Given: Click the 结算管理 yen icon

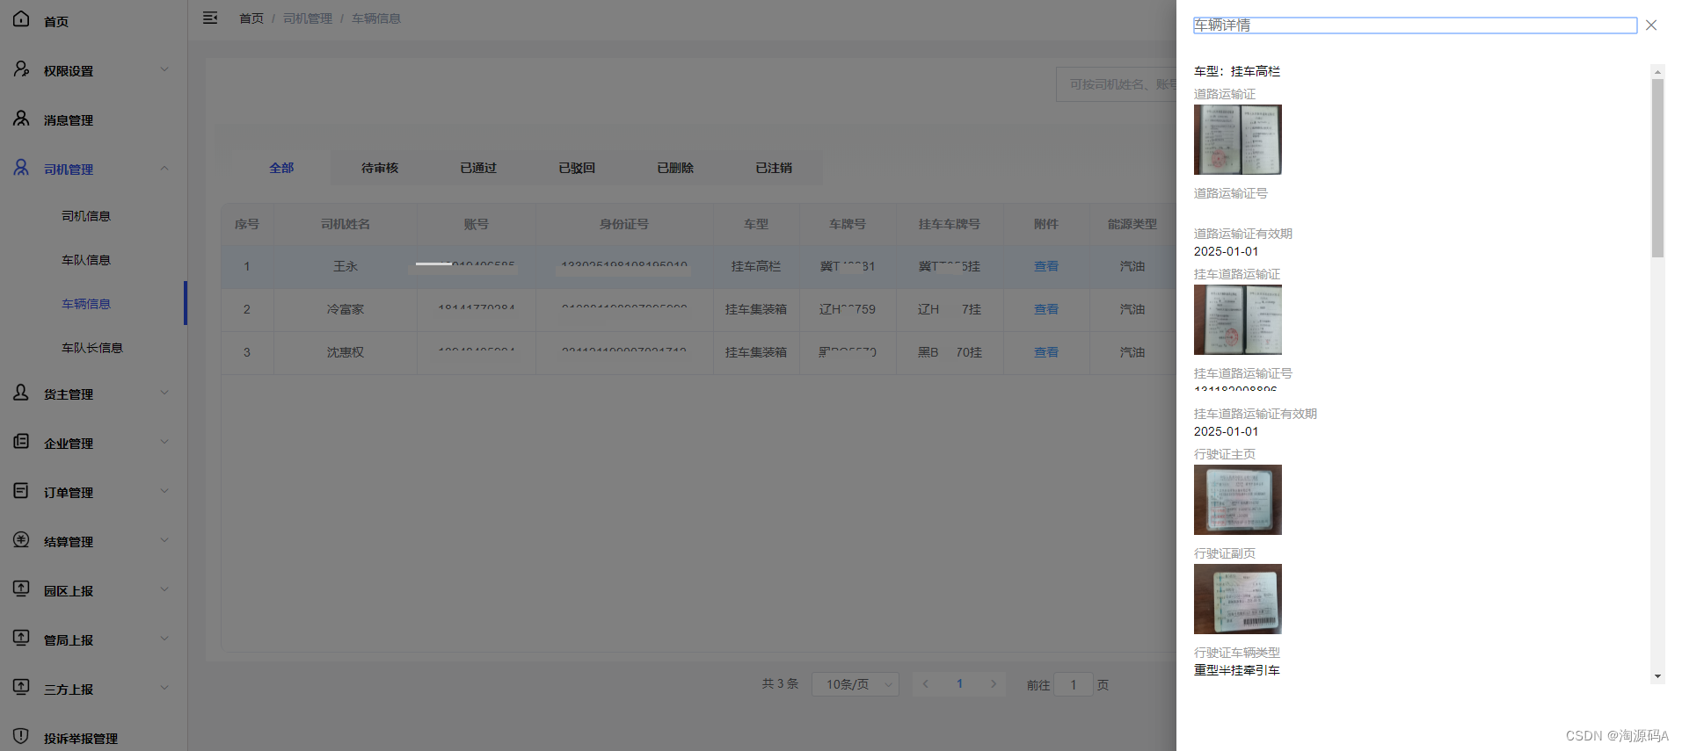Looking at the screenshot, I should (x=21, y=539).
